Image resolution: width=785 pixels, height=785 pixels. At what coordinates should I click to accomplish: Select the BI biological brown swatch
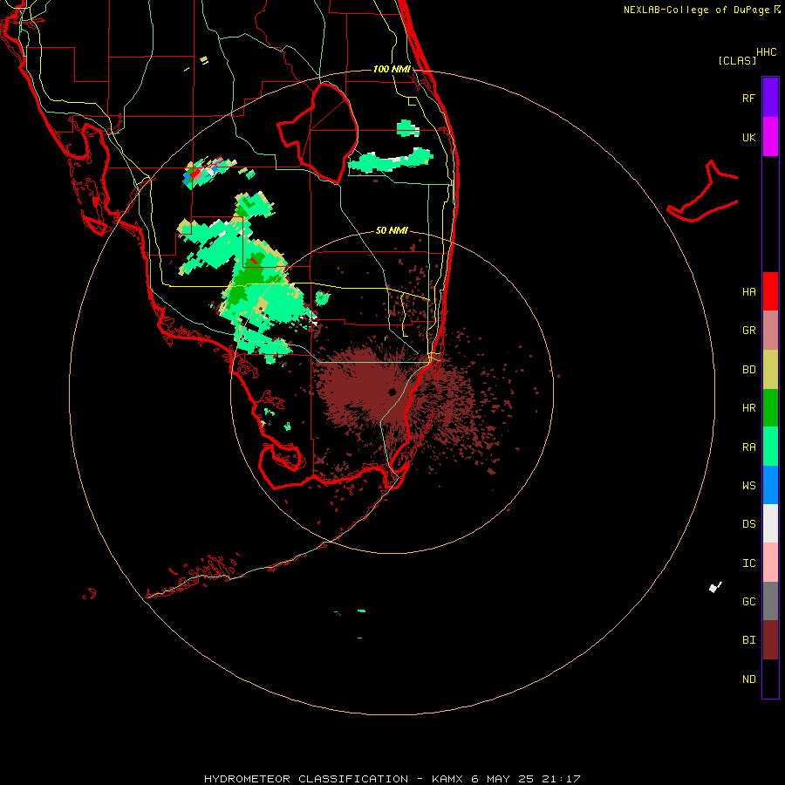coord(770,640)
